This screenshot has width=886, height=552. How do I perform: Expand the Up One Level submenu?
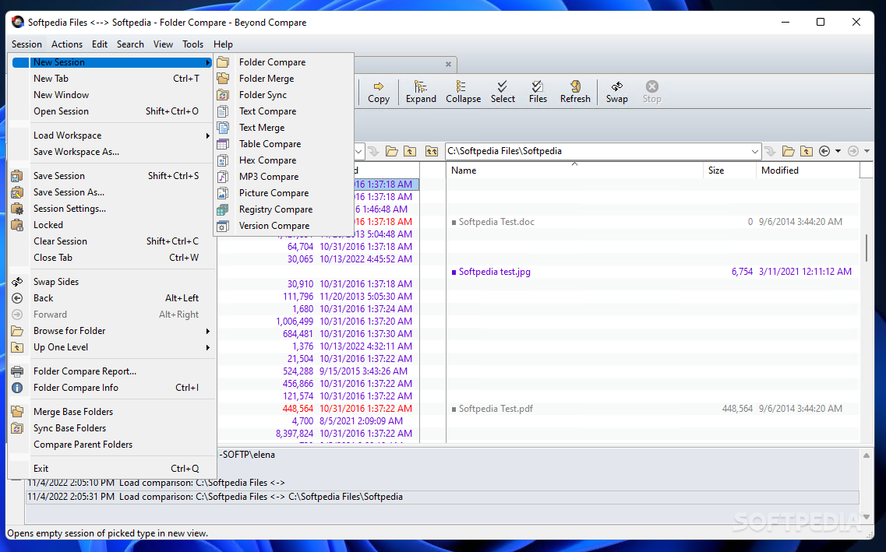112,347
